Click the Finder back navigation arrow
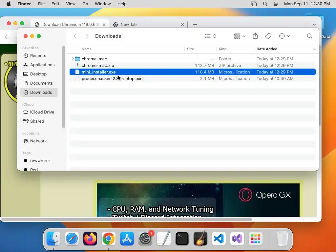 [x=75, y=36]
